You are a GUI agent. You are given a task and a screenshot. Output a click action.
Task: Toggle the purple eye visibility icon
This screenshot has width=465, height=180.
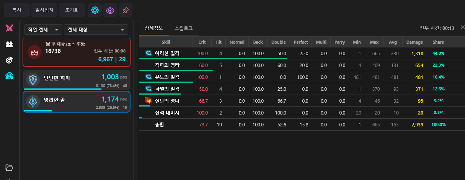tap(110, 10)
